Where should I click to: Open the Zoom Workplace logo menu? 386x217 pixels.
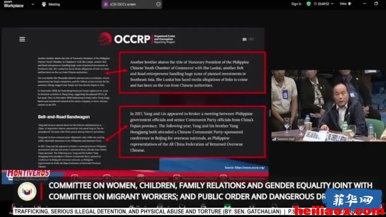[13, 4]
